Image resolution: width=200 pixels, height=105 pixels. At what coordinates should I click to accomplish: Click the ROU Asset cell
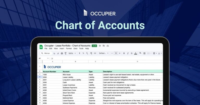pyautogui.click(x=75, y=74)
